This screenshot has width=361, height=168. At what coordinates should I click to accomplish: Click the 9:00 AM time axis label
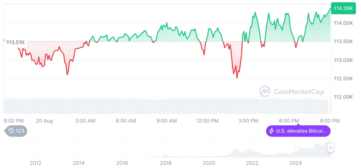click(x=167, y=121)
